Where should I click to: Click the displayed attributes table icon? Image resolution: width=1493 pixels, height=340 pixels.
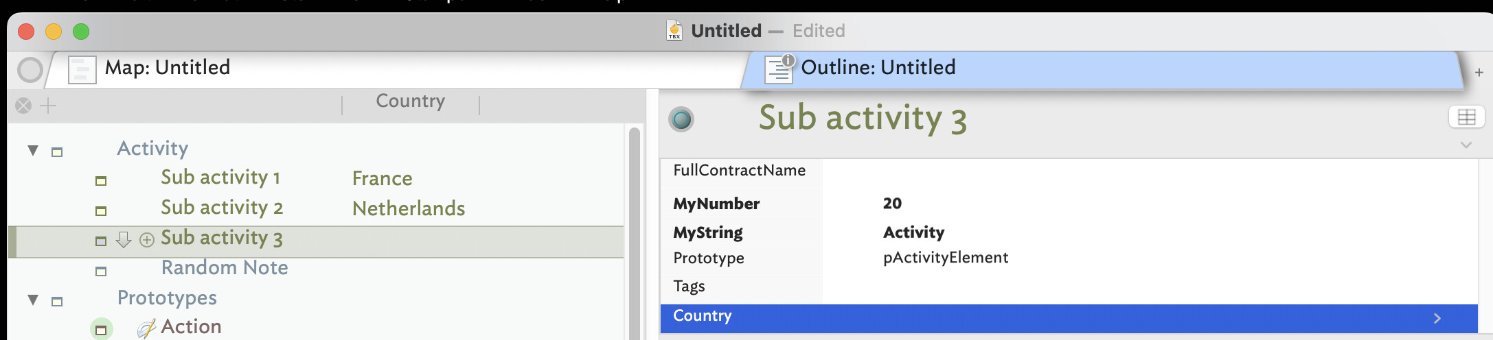[x=1466, y=117]
